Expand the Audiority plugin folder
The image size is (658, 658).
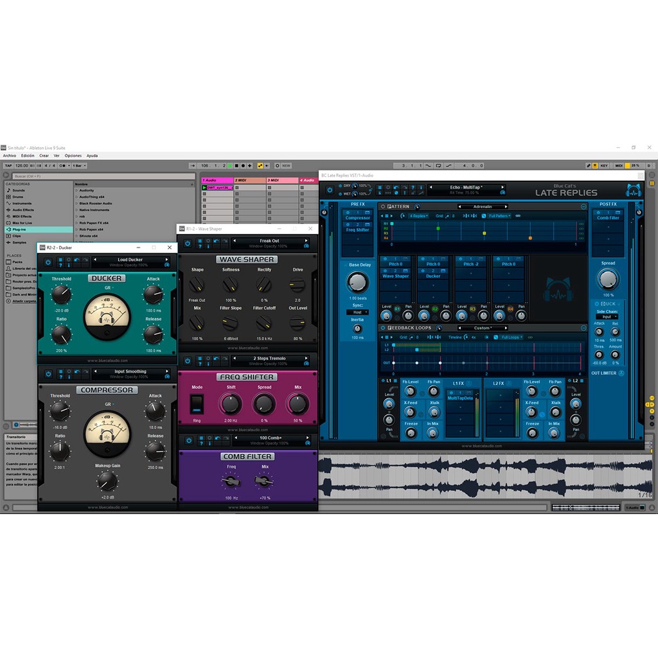pos(76,190)
